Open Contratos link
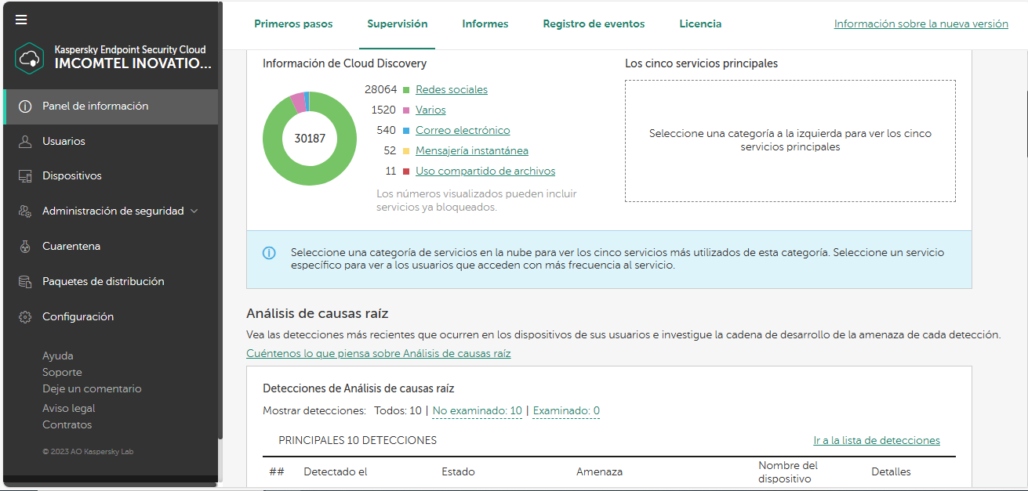 67,425
